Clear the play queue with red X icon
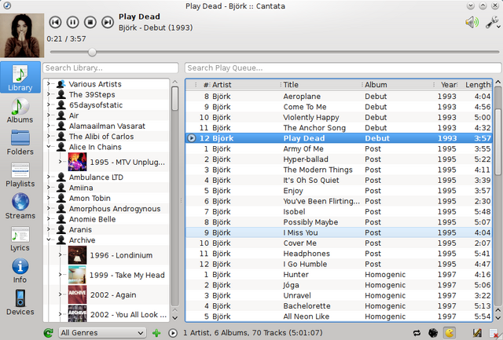The image size is (503, 340). [494, 333]
